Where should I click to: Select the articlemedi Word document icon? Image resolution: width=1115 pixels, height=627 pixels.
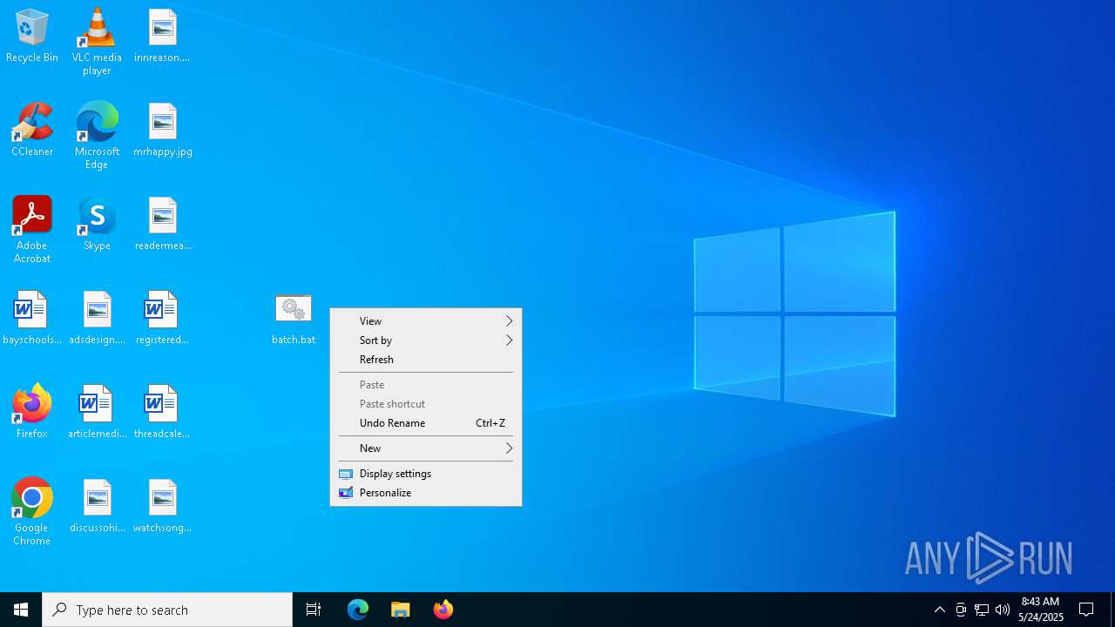[x=97, y=412]
